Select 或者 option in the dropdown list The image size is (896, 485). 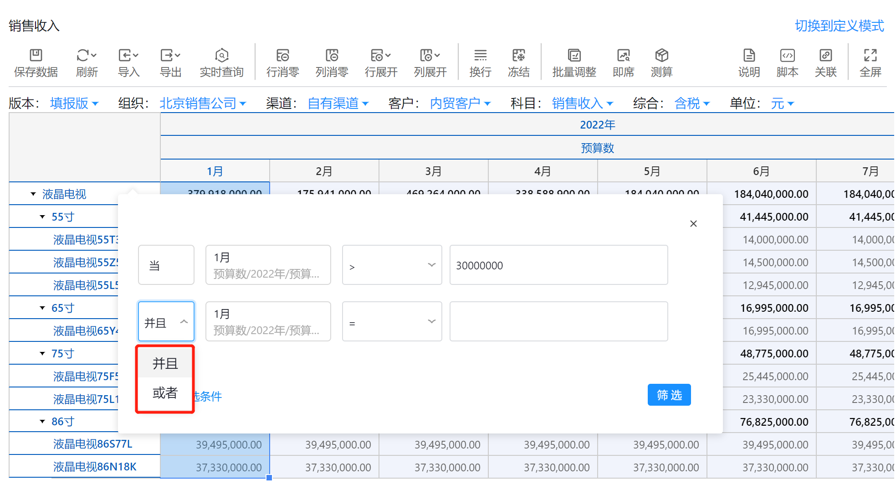165,393
